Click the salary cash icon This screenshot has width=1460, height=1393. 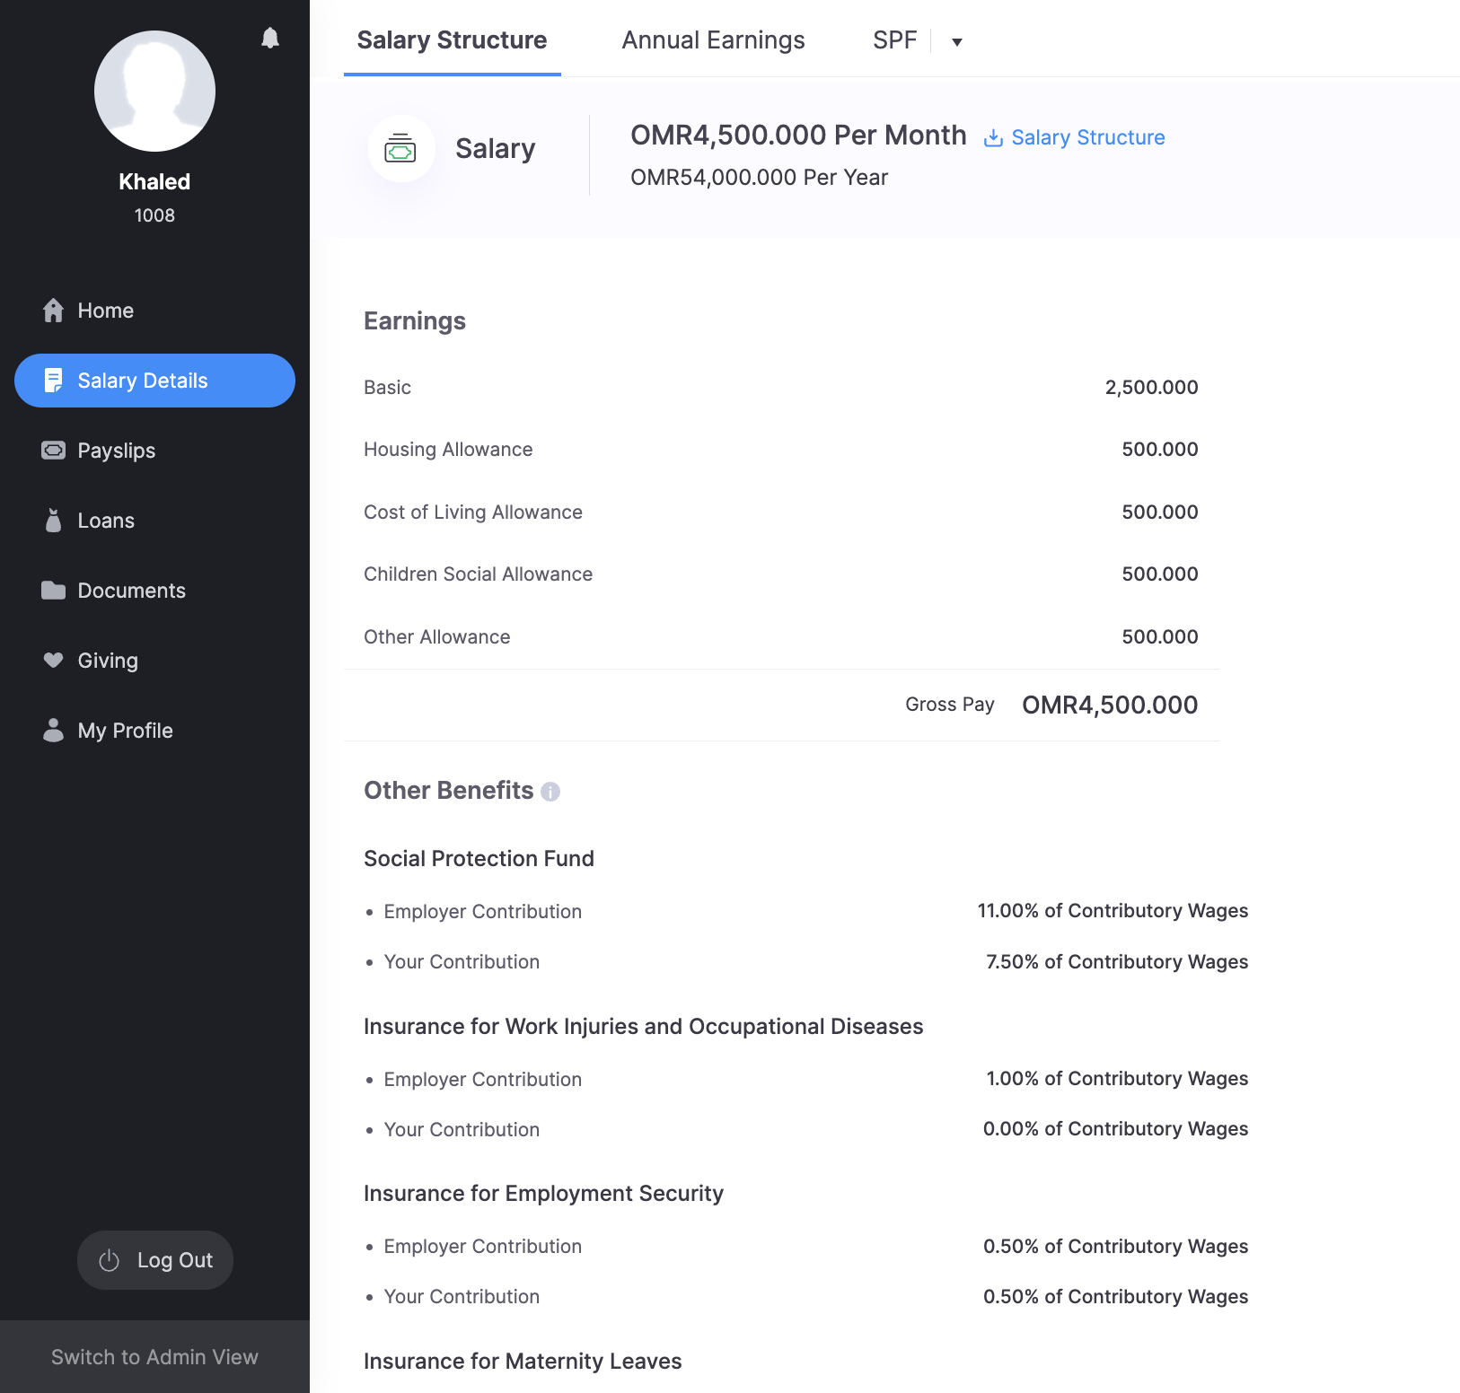400,149
